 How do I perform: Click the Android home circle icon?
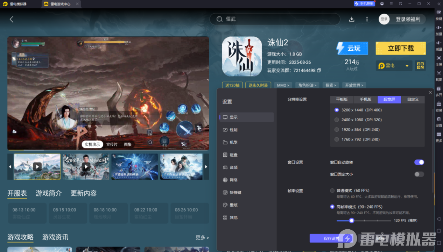tap(439, 231)
